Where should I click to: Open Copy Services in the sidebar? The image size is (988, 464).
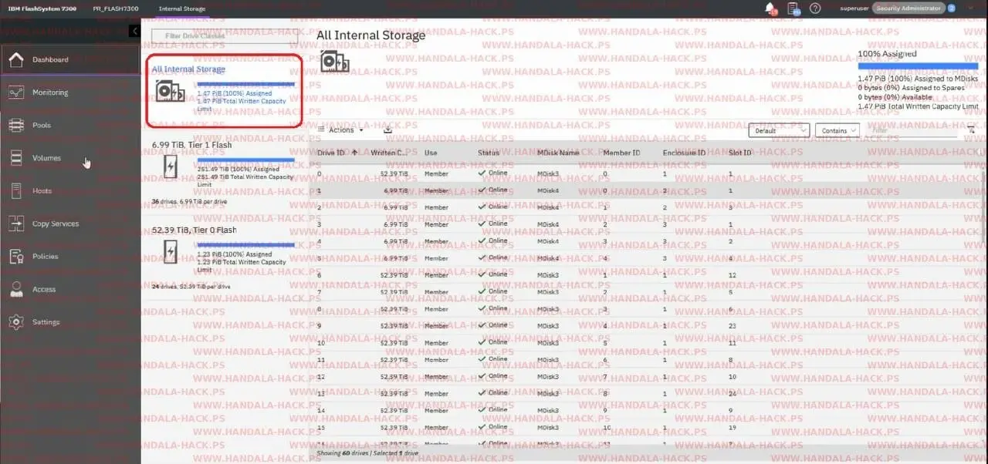(x=55, y=224)
